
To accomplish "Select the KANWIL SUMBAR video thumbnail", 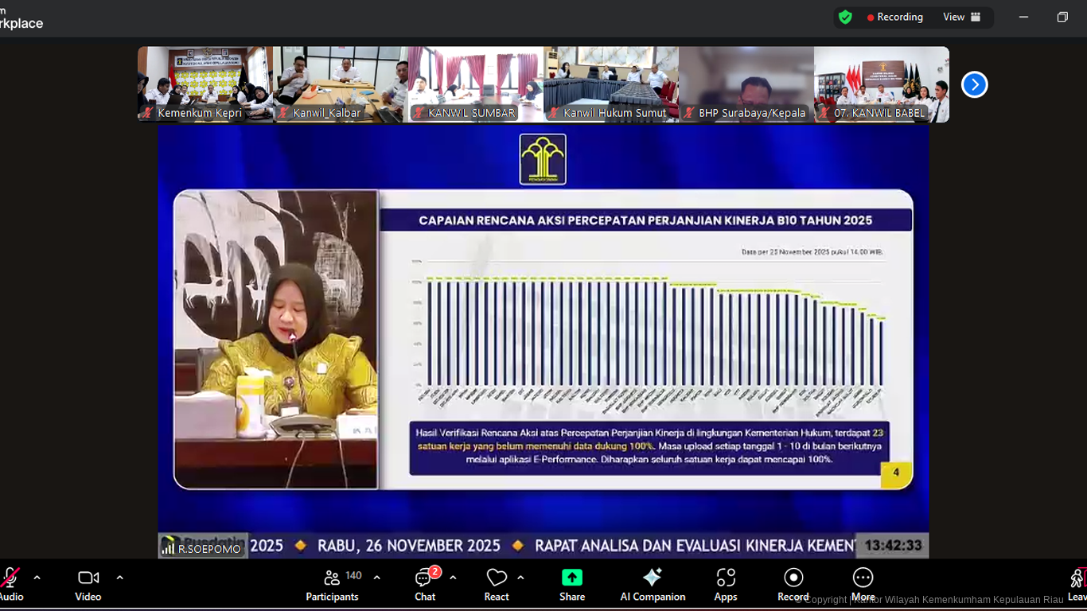I will point(476,84).
